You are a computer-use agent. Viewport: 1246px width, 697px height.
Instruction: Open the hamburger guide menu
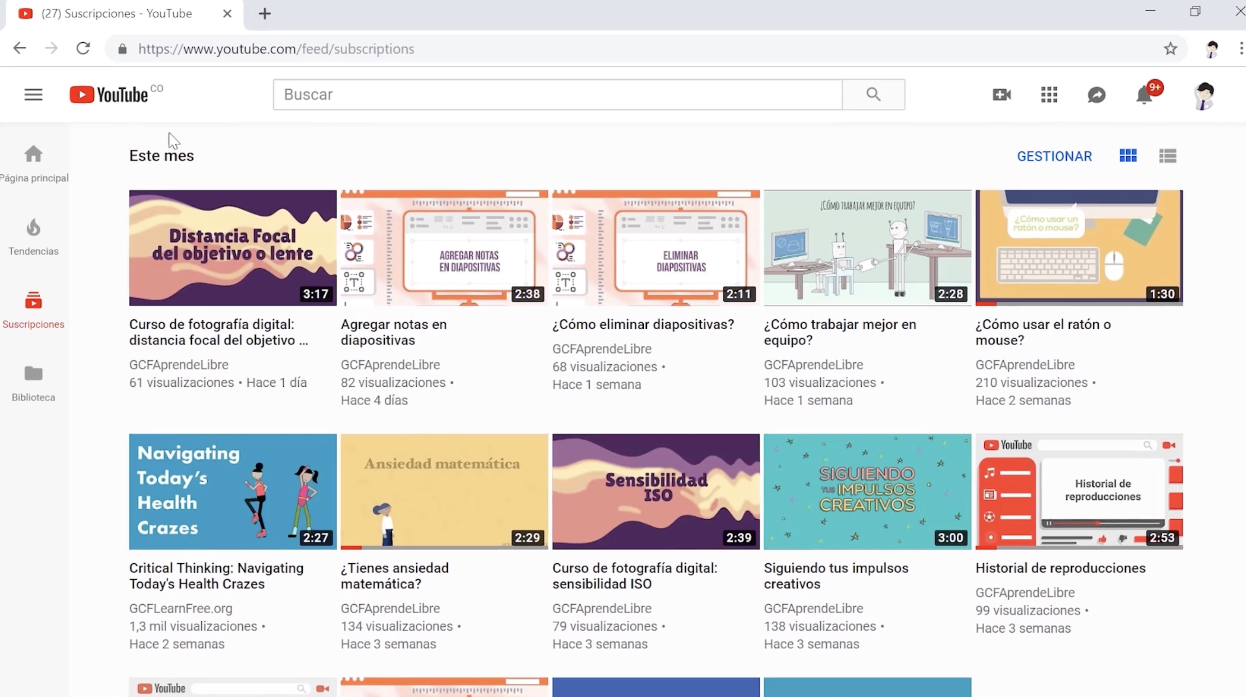coord(33,94)
